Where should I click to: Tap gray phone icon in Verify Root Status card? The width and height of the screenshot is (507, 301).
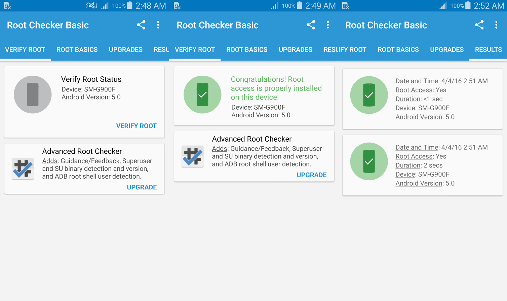(x=33, y=95)
